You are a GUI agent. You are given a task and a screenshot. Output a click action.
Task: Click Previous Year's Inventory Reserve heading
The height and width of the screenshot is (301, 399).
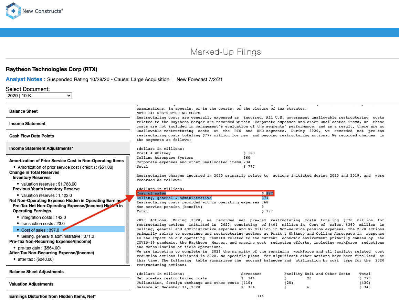pyautogui.click(x=46, y=189)
